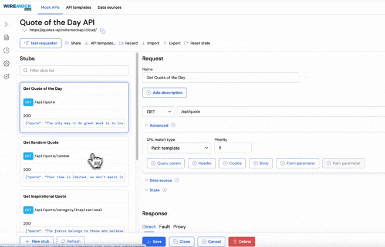Add a Body matcher
Image resolution: width=385 pixels, height=247 pixels.
point(261,163)
